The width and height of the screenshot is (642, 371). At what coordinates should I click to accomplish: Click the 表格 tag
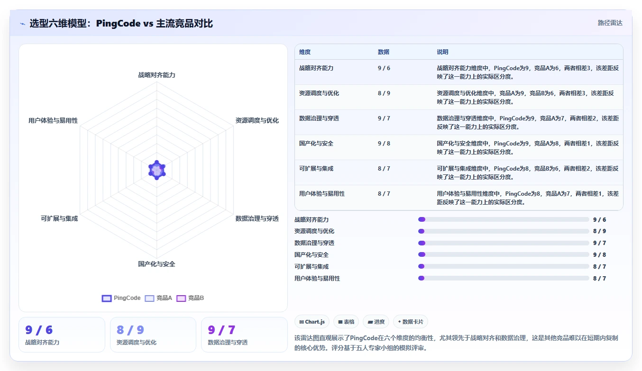pos(346,322)
